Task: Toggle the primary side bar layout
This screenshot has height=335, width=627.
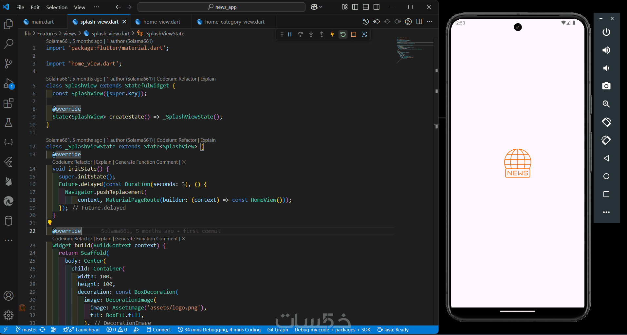Action: pos(355,7)
